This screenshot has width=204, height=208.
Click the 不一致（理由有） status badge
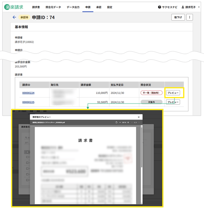click(x=151, y=93)
